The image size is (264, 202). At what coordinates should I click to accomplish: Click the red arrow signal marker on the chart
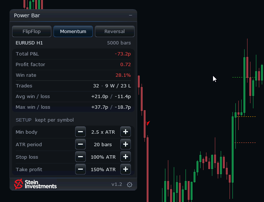(x=148, y=123)
